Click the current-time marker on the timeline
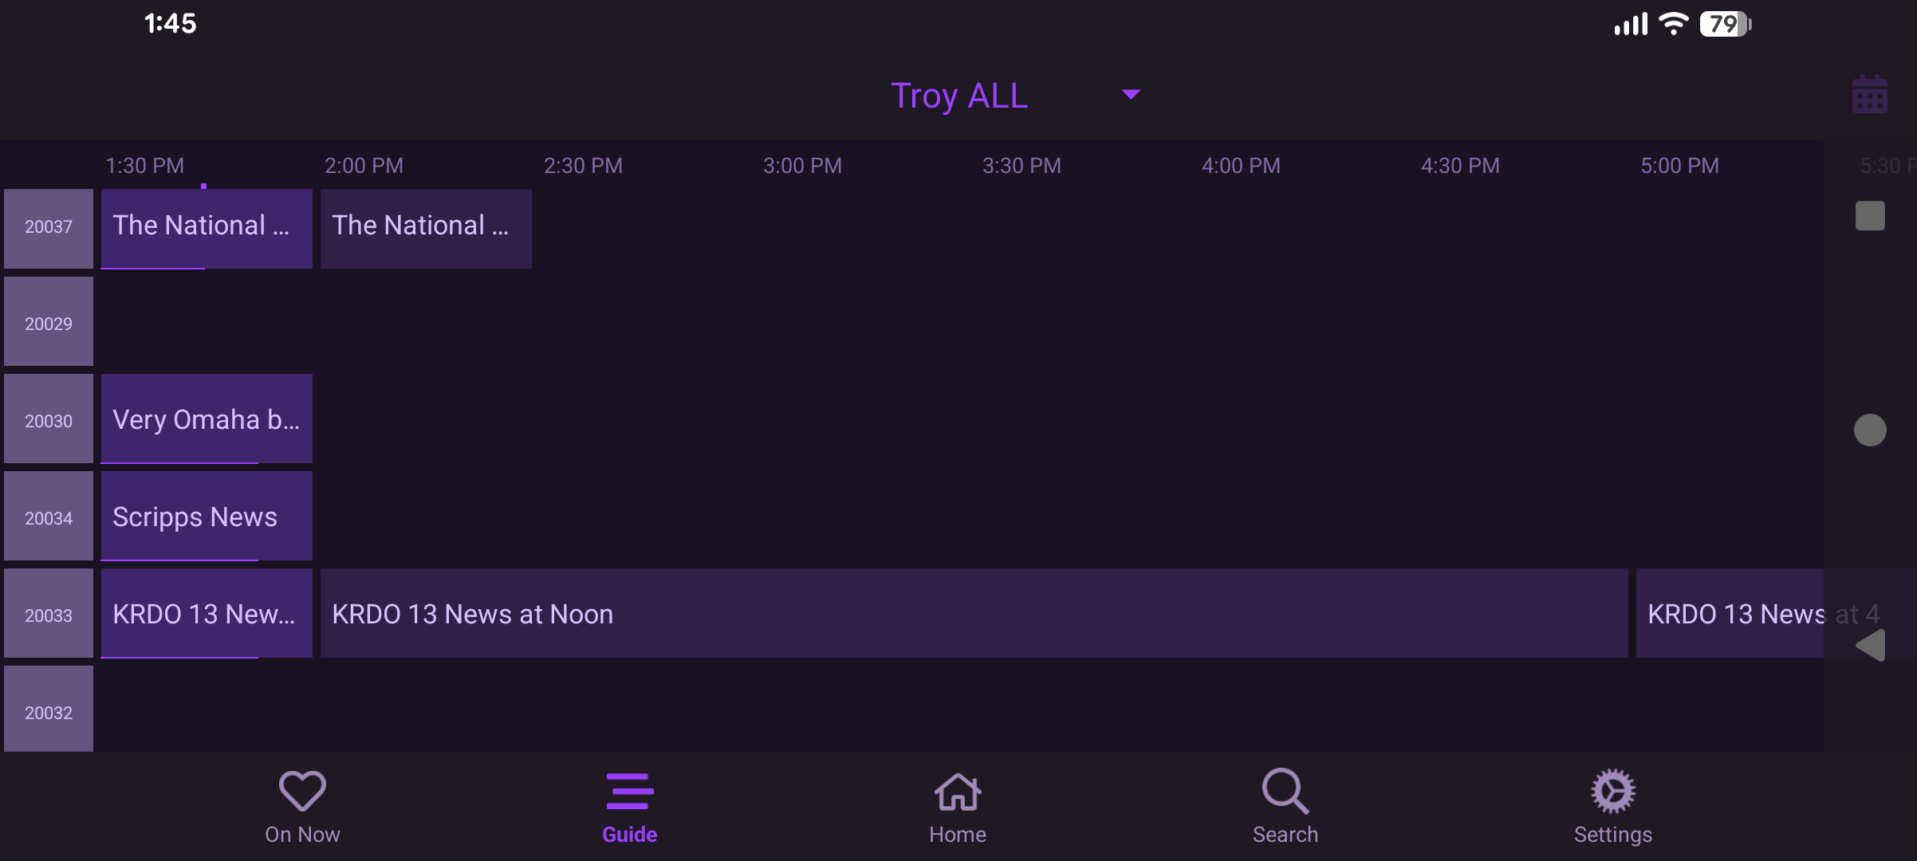Viewport: 1917px width, 861px height. click(x=204, y=186)
